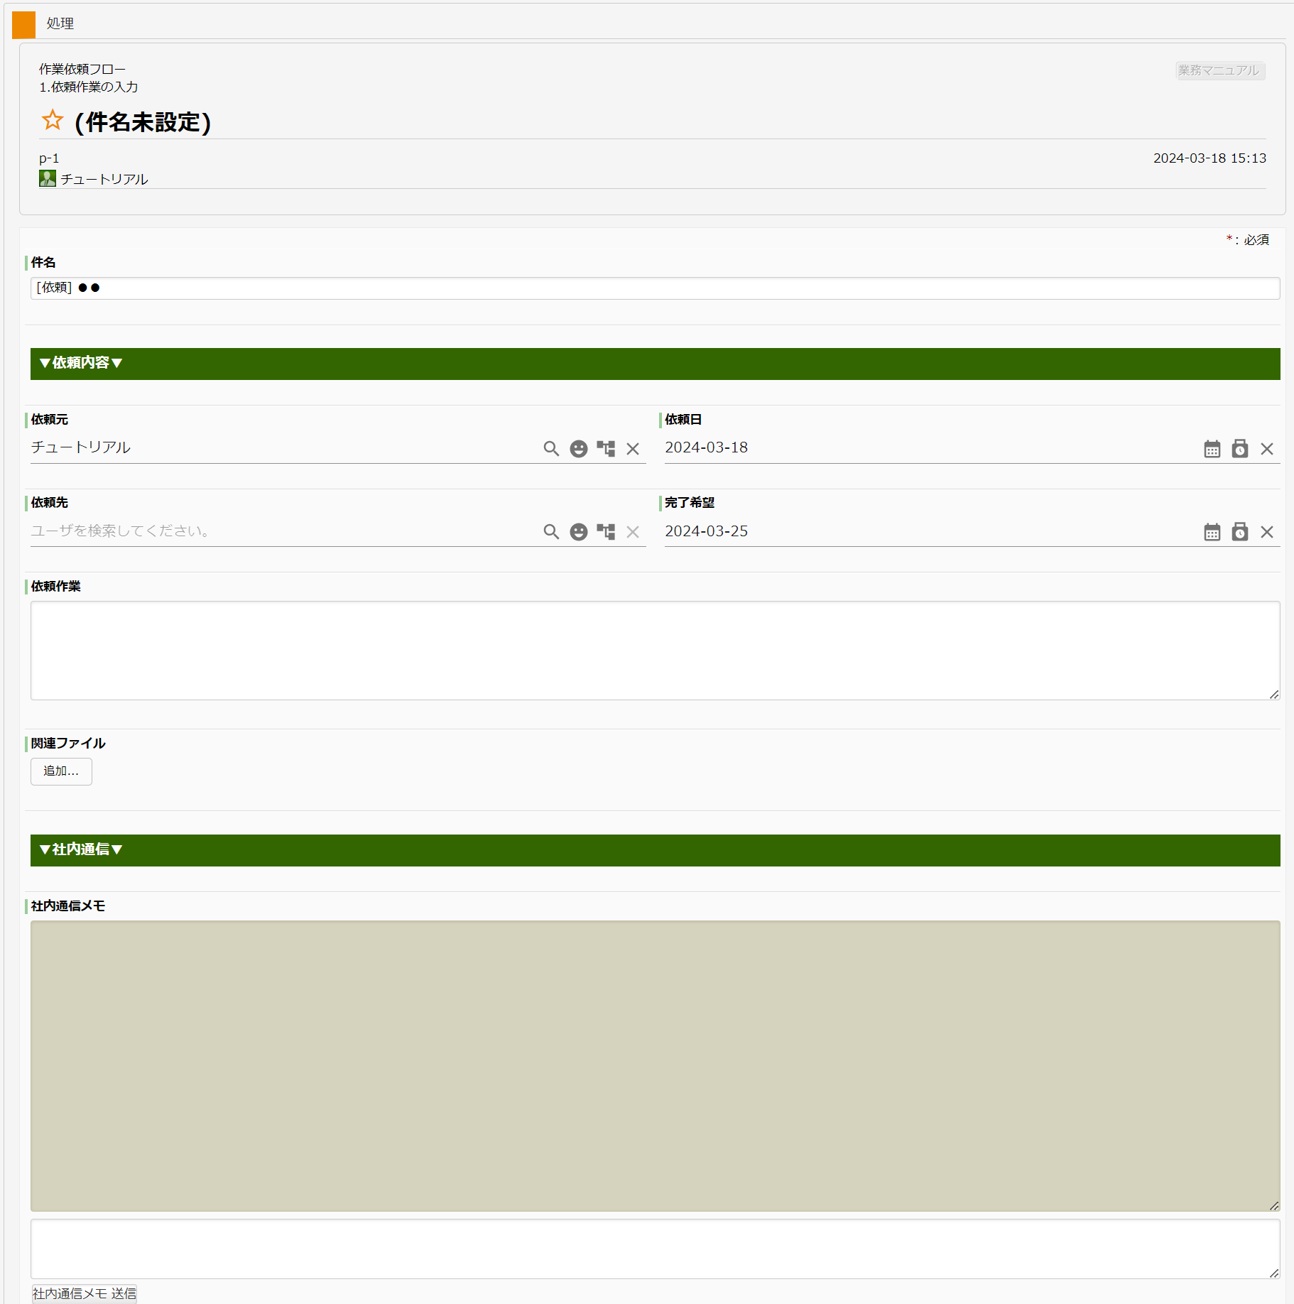This screenshot has width=1294, height=1304.
Task: Open the calendar picker for 依頼日
Action: [1212, 448]
